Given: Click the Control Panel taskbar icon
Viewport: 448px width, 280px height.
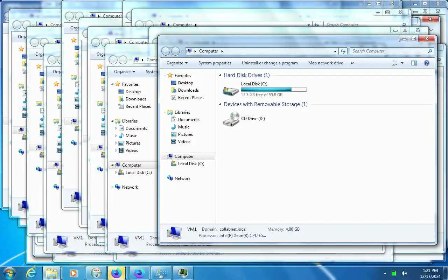Looking at the screenshot, I should [x=161, y=273].
